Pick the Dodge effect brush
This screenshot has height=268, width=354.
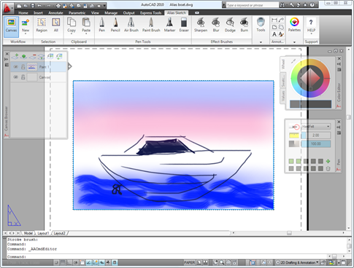point(230,25)
